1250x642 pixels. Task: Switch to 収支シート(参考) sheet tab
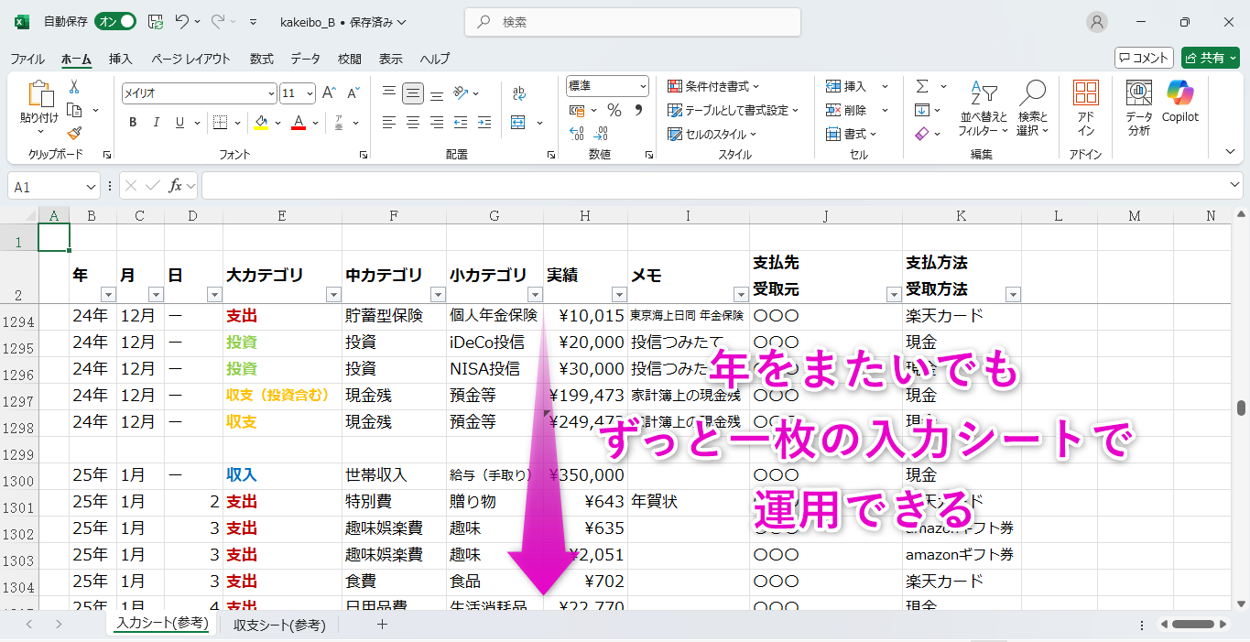tap(279, 625)
